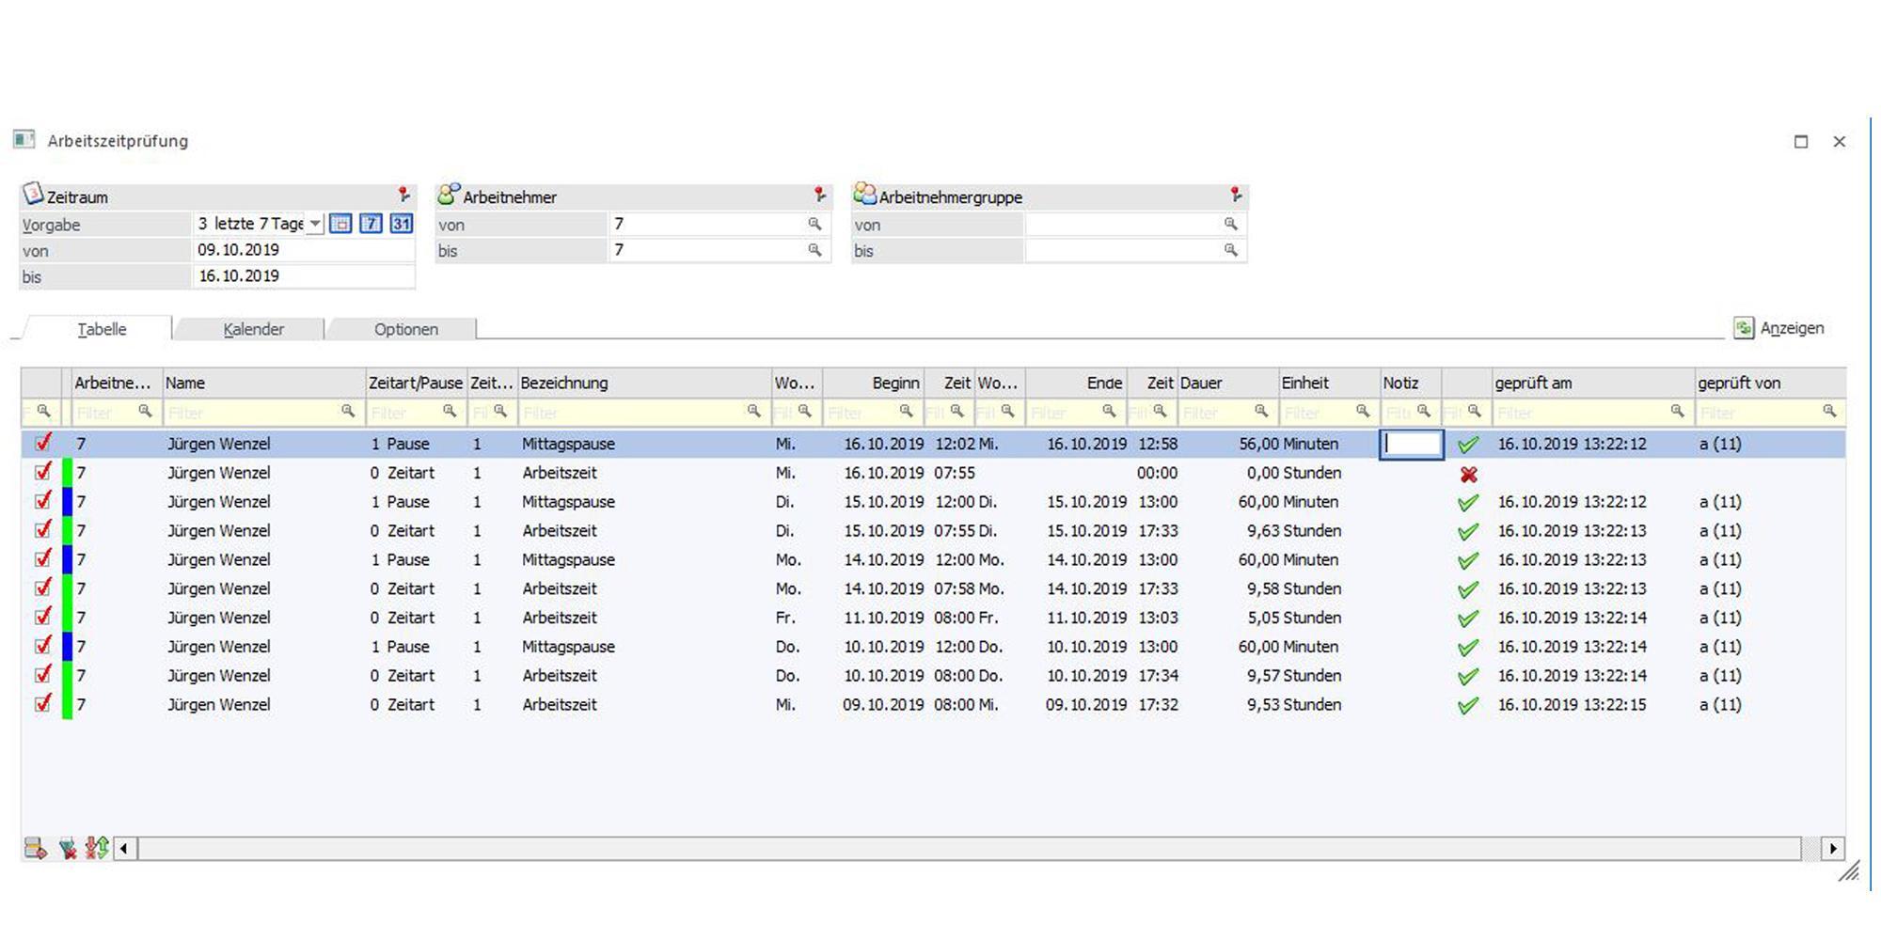The width and height of the screenshot is (1881, 940).
Task: Click the Notiz cell of selected row
Action: [x=1411, y=444]
